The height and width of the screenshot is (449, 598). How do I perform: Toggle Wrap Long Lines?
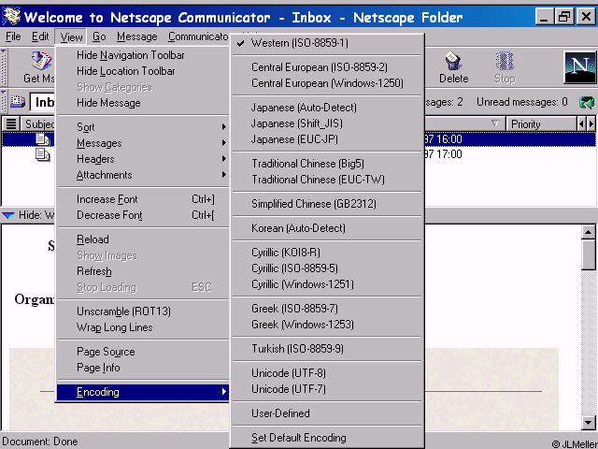coord(143,327)
